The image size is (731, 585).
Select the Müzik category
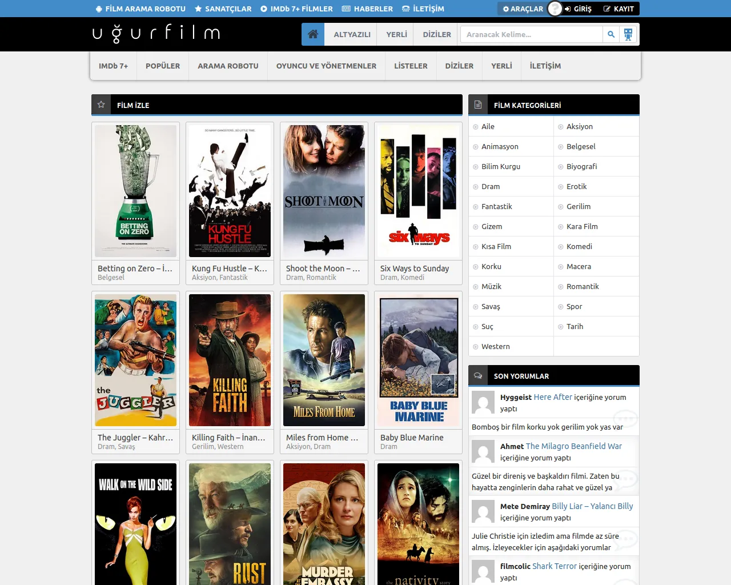[x=491, y=286]
